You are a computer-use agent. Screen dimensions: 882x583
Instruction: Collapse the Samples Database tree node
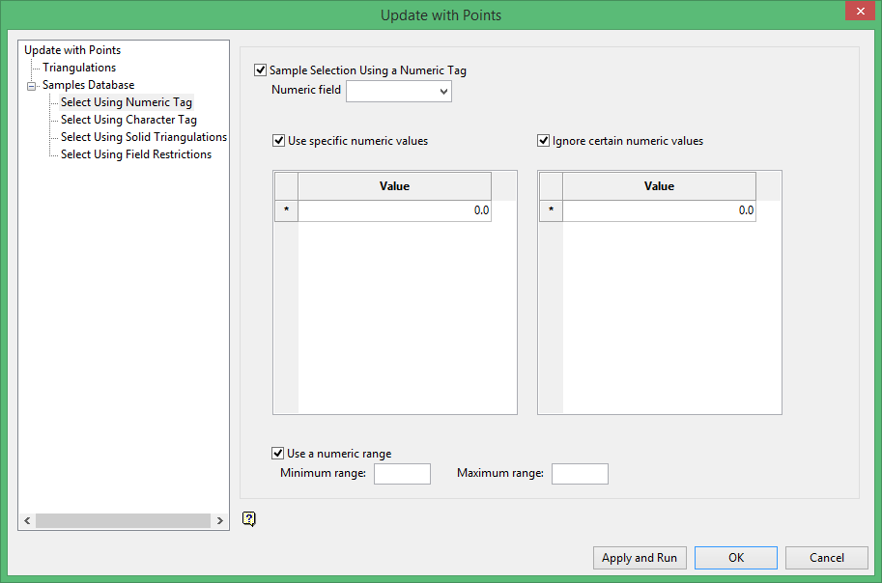pos(31,86)
